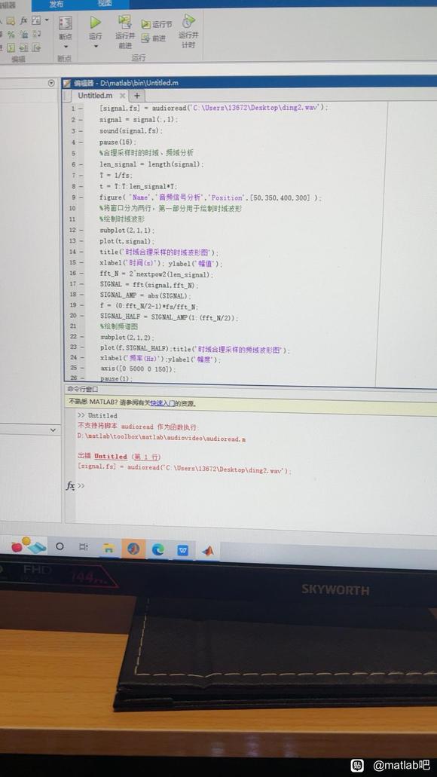Expand the left panel chevron near the command window
This screenshot has height=777, width=437.
[53, 430]
